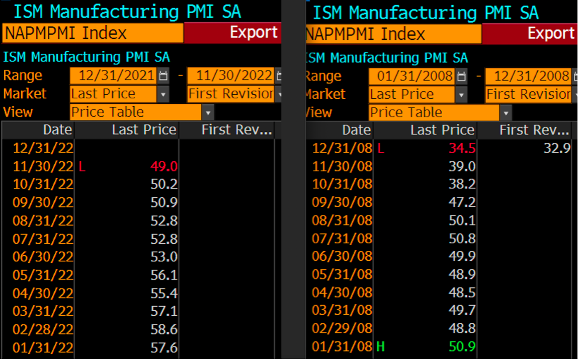This screenshot has height=360, width=579.
Task: Select the 03/31/08 date cell
Action: (342, 311)
